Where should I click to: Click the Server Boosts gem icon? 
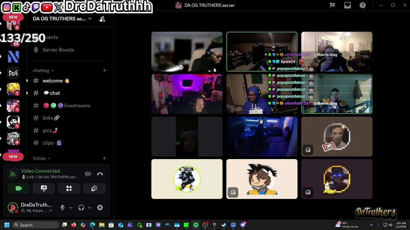coord(36,50)
